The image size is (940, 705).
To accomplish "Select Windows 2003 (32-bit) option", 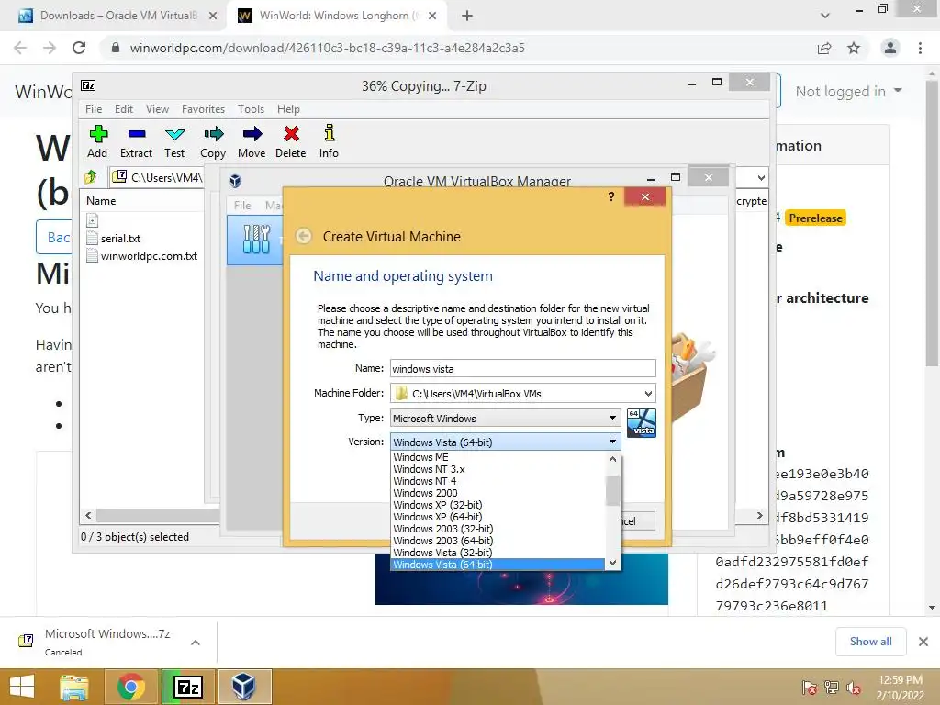I will (x=498, y=529).
